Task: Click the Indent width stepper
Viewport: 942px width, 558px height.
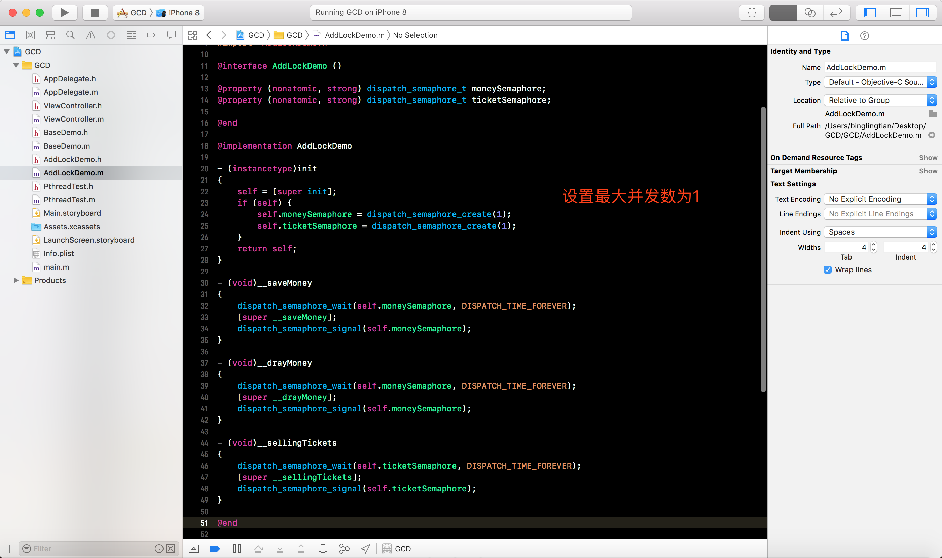Action: [933, 247]
